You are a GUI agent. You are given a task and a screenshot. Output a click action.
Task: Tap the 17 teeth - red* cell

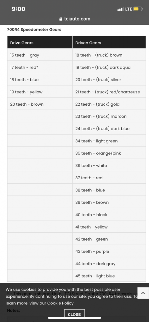(x=40, y=67)
